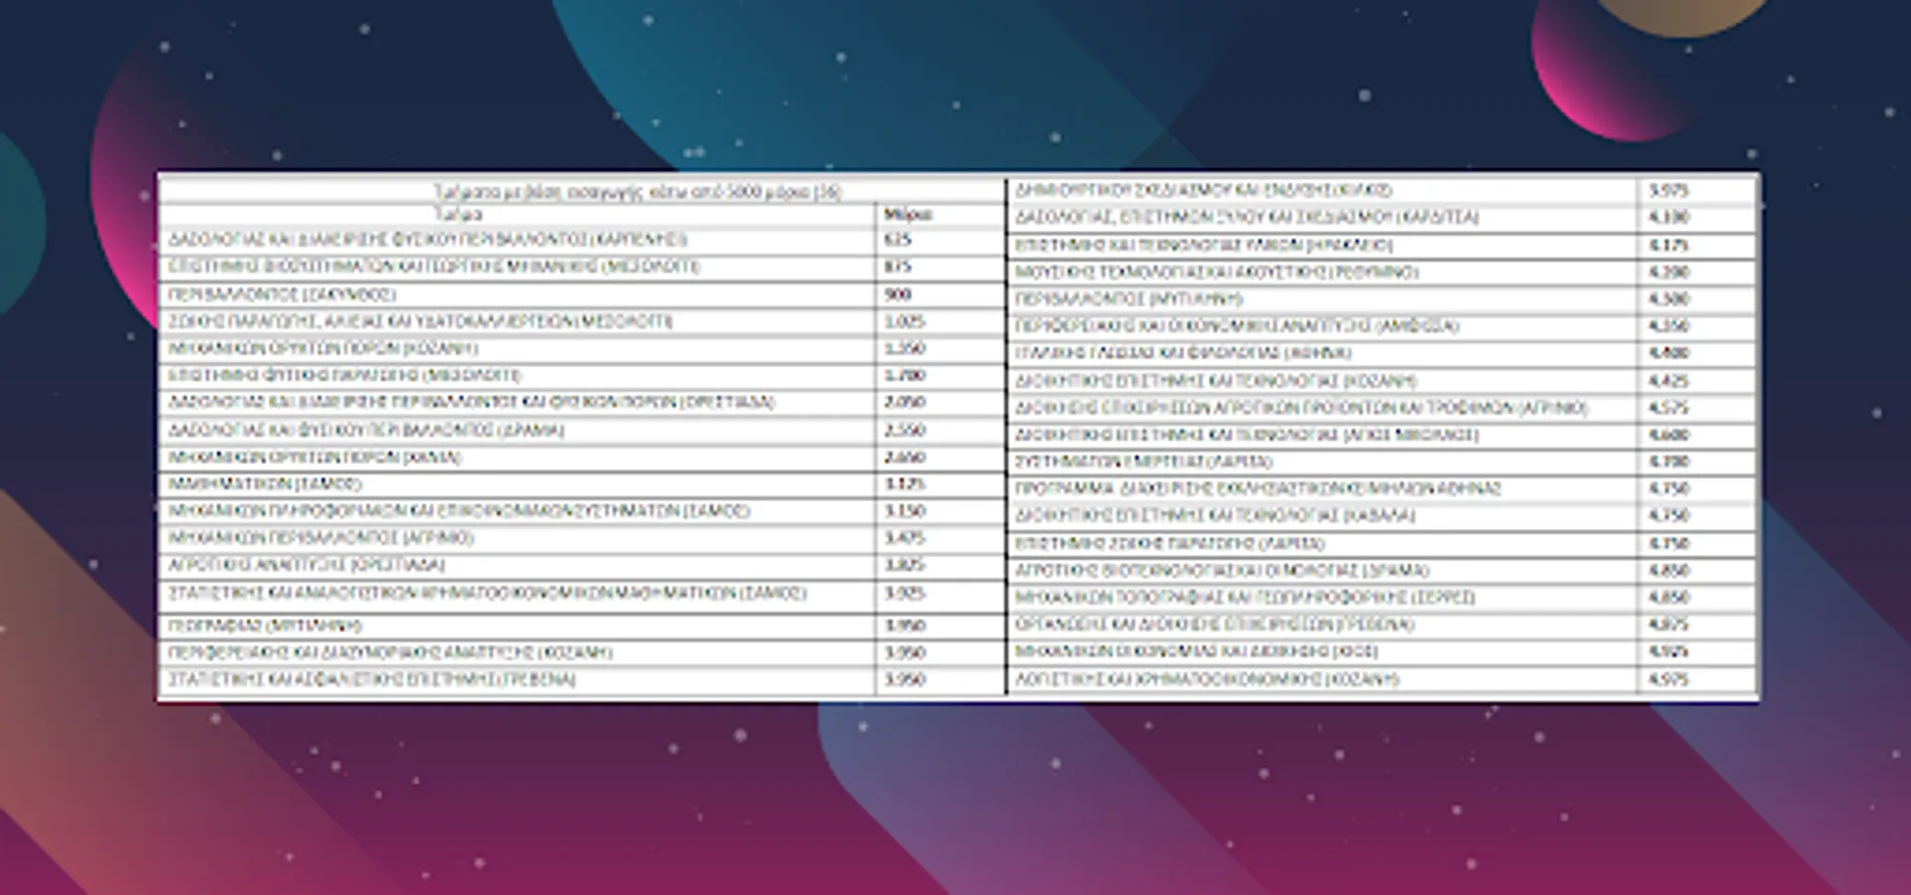Screen dimensions: 1911x895
Task: Select the 4.200 score for ΡΕΘΥΜΝΟ
Action: [x=1669, y=271]
